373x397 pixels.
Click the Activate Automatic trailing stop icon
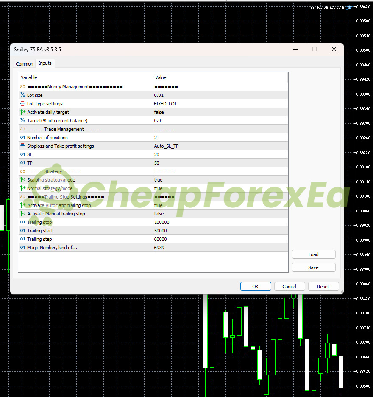tap(22, 205)
